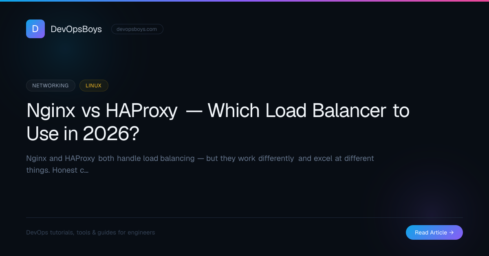
Task: Click the DevOpsBoys brand name
Action: coord(76,29)
